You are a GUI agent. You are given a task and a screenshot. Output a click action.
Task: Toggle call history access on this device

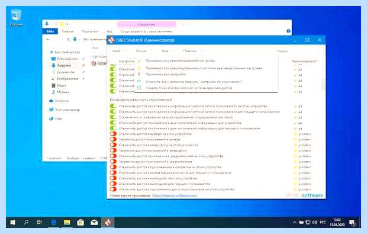tap(113, 189)
